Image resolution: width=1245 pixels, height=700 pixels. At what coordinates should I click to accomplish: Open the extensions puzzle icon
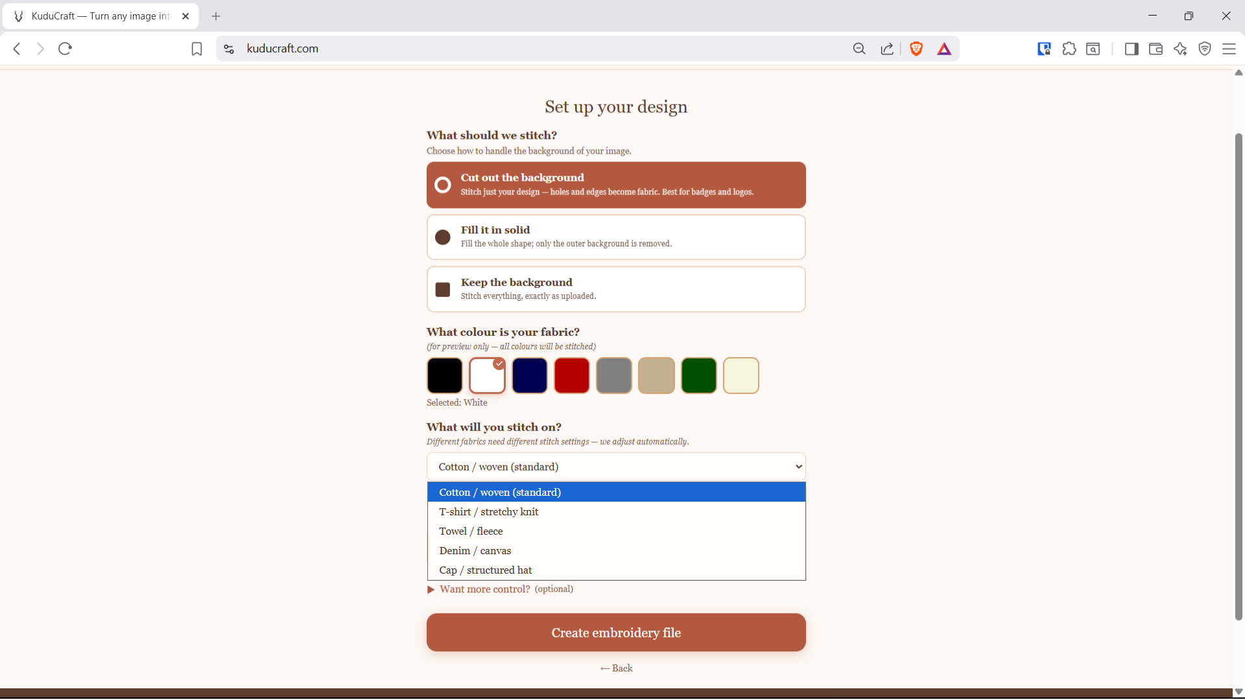pyautogui.click(x=1069, y=49)
